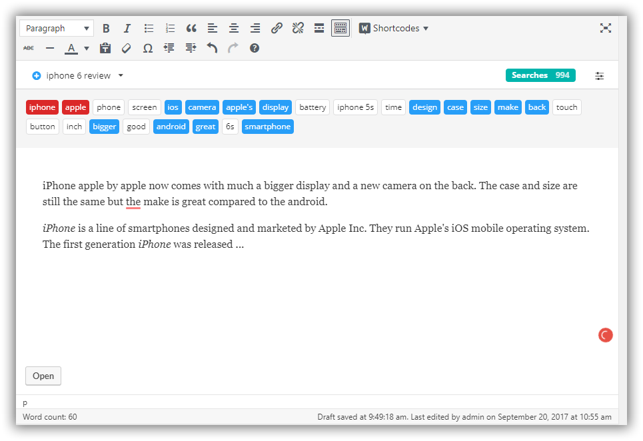Select the '6s' keyword tag
Viewport: 643px width, 441px height.
230,127
